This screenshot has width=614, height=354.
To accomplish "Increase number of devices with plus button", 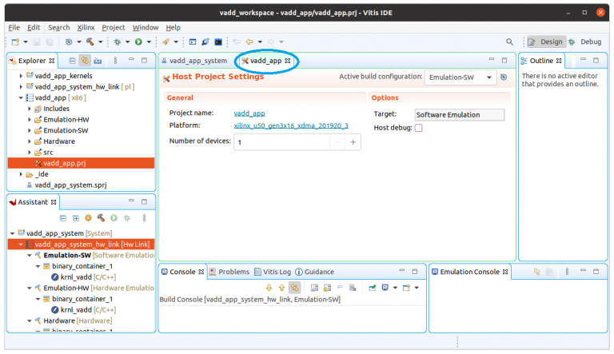I will click(353, 141).
